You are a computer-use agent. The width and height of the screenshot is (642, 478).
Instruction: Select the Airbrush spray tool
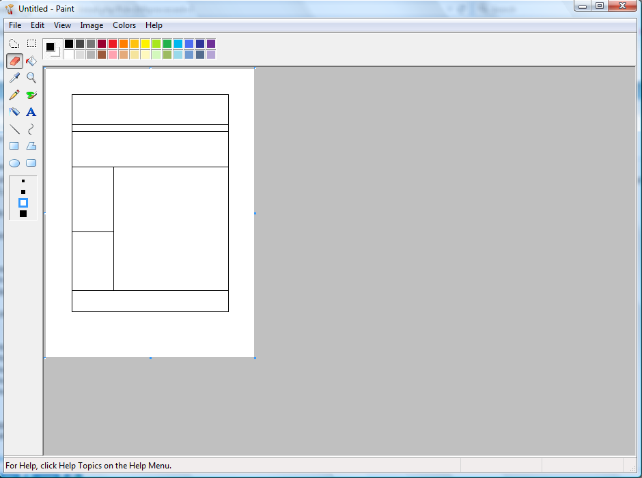[x=14, y=112]
